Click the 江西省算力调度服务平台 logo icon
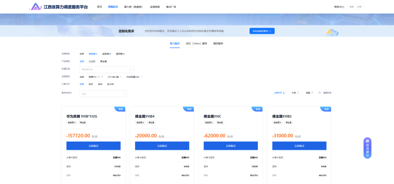This screenshot has height=184, width=394. [35, 7]
